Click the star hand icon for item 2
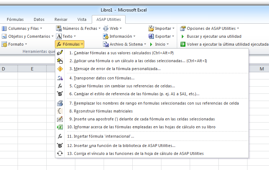This screenshot has width=269, height=170. point(60,61)
